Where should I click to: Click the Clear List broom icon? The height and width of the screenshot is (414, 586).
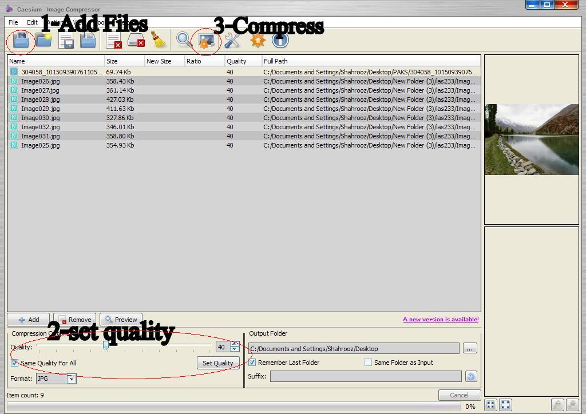point(159,39)
